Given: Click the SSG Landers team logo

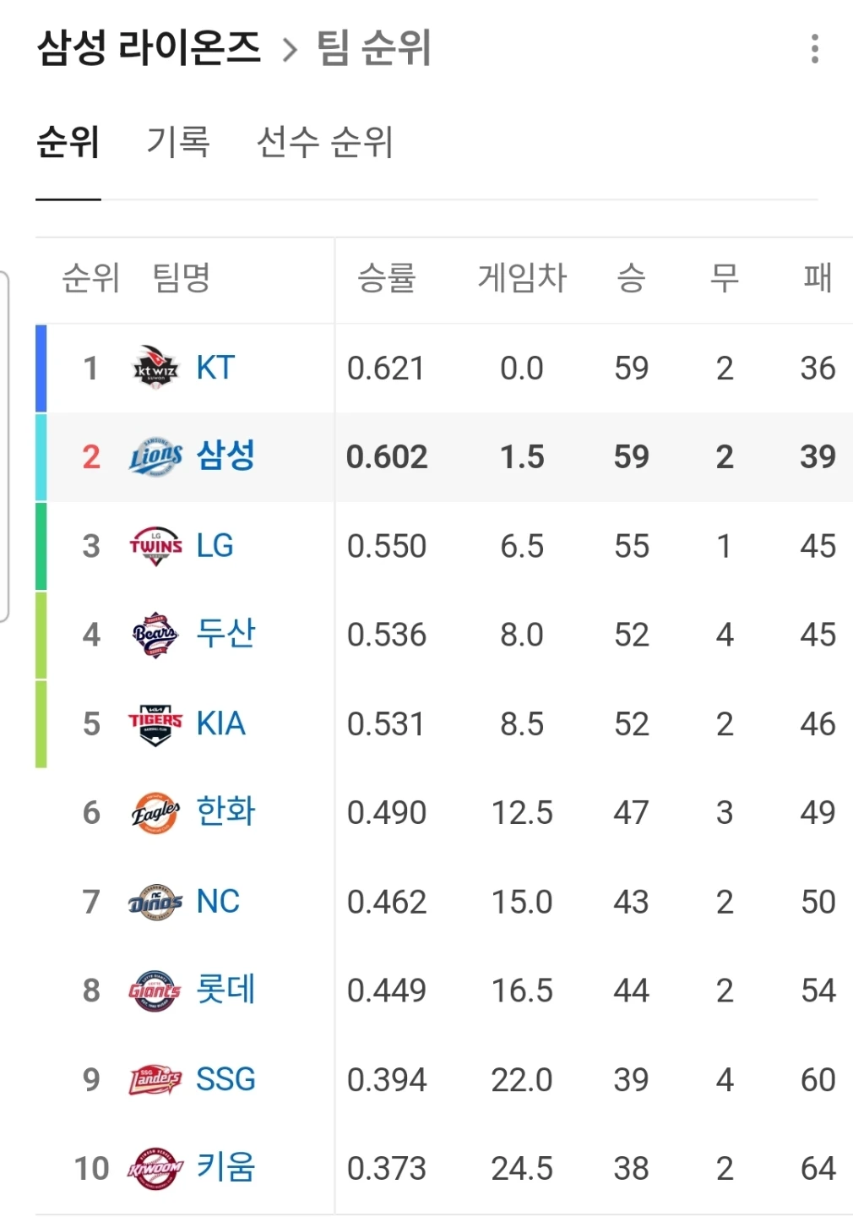Looking at the screenshot, I should click(156, 1080).
